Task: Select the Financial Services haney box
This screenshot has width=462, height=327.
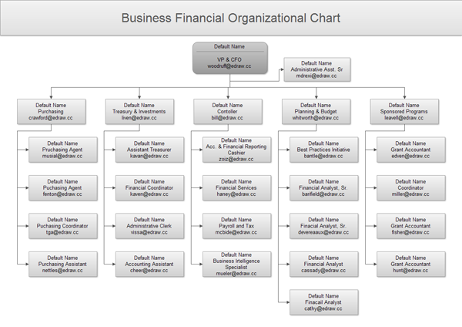Action: point(237,187)
